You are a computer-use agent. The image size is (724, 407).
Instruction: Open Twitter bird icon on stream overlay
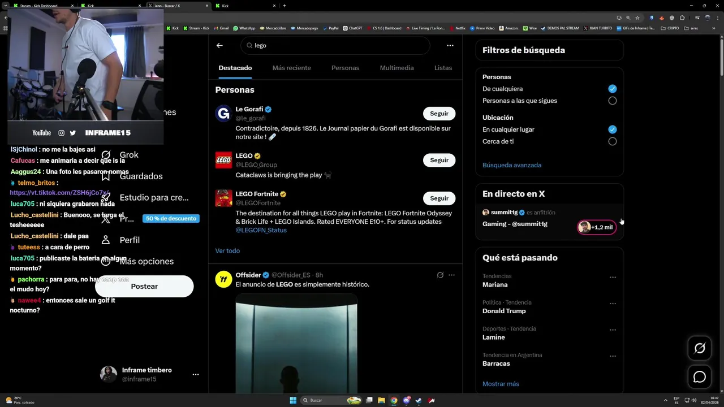point(72,133)
